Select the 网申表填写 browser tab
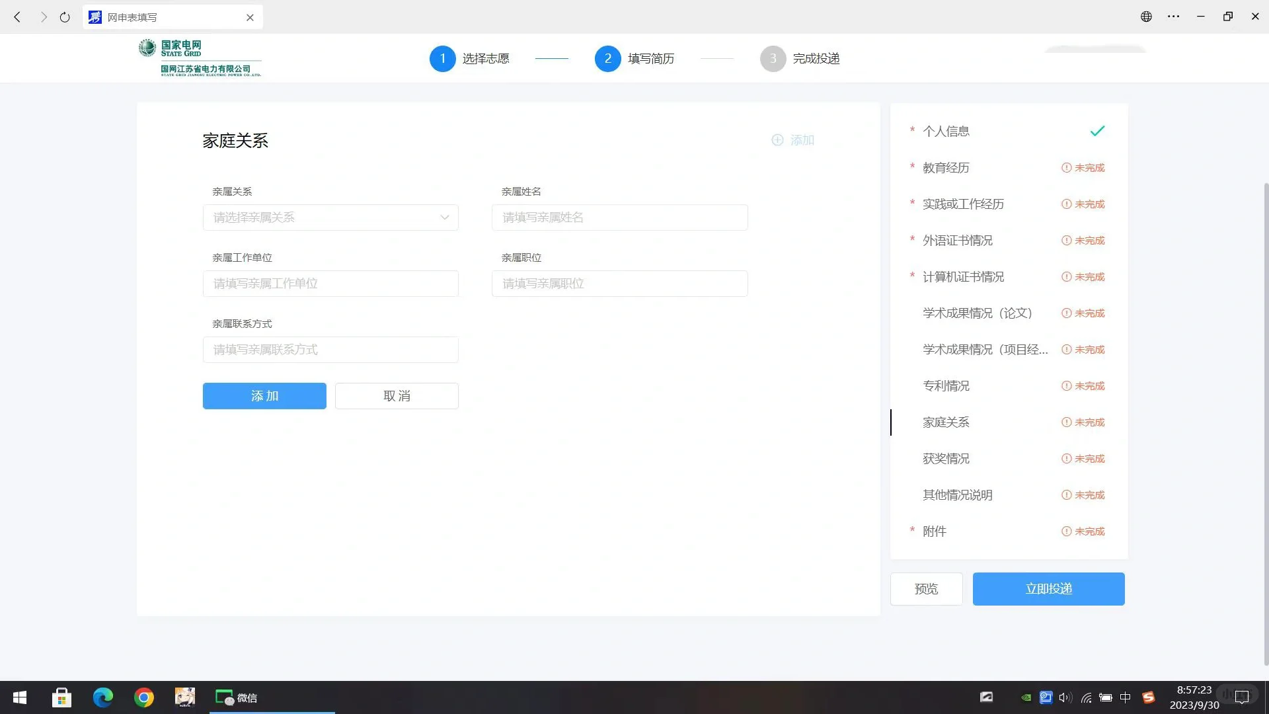The width and height of the screenshot is (1269, 714). pyautogui.click(x=173, y=17)
